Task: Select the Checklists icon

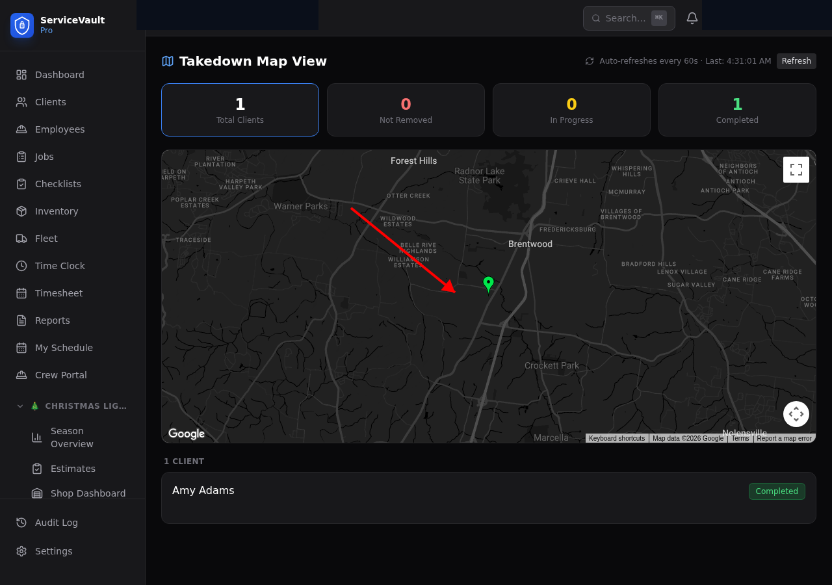Action: tap(20, 183)
